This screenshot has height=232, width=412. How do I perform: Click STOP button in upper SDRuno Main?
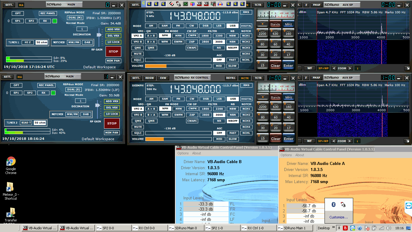pyautogui.click(x=113, y=51)
